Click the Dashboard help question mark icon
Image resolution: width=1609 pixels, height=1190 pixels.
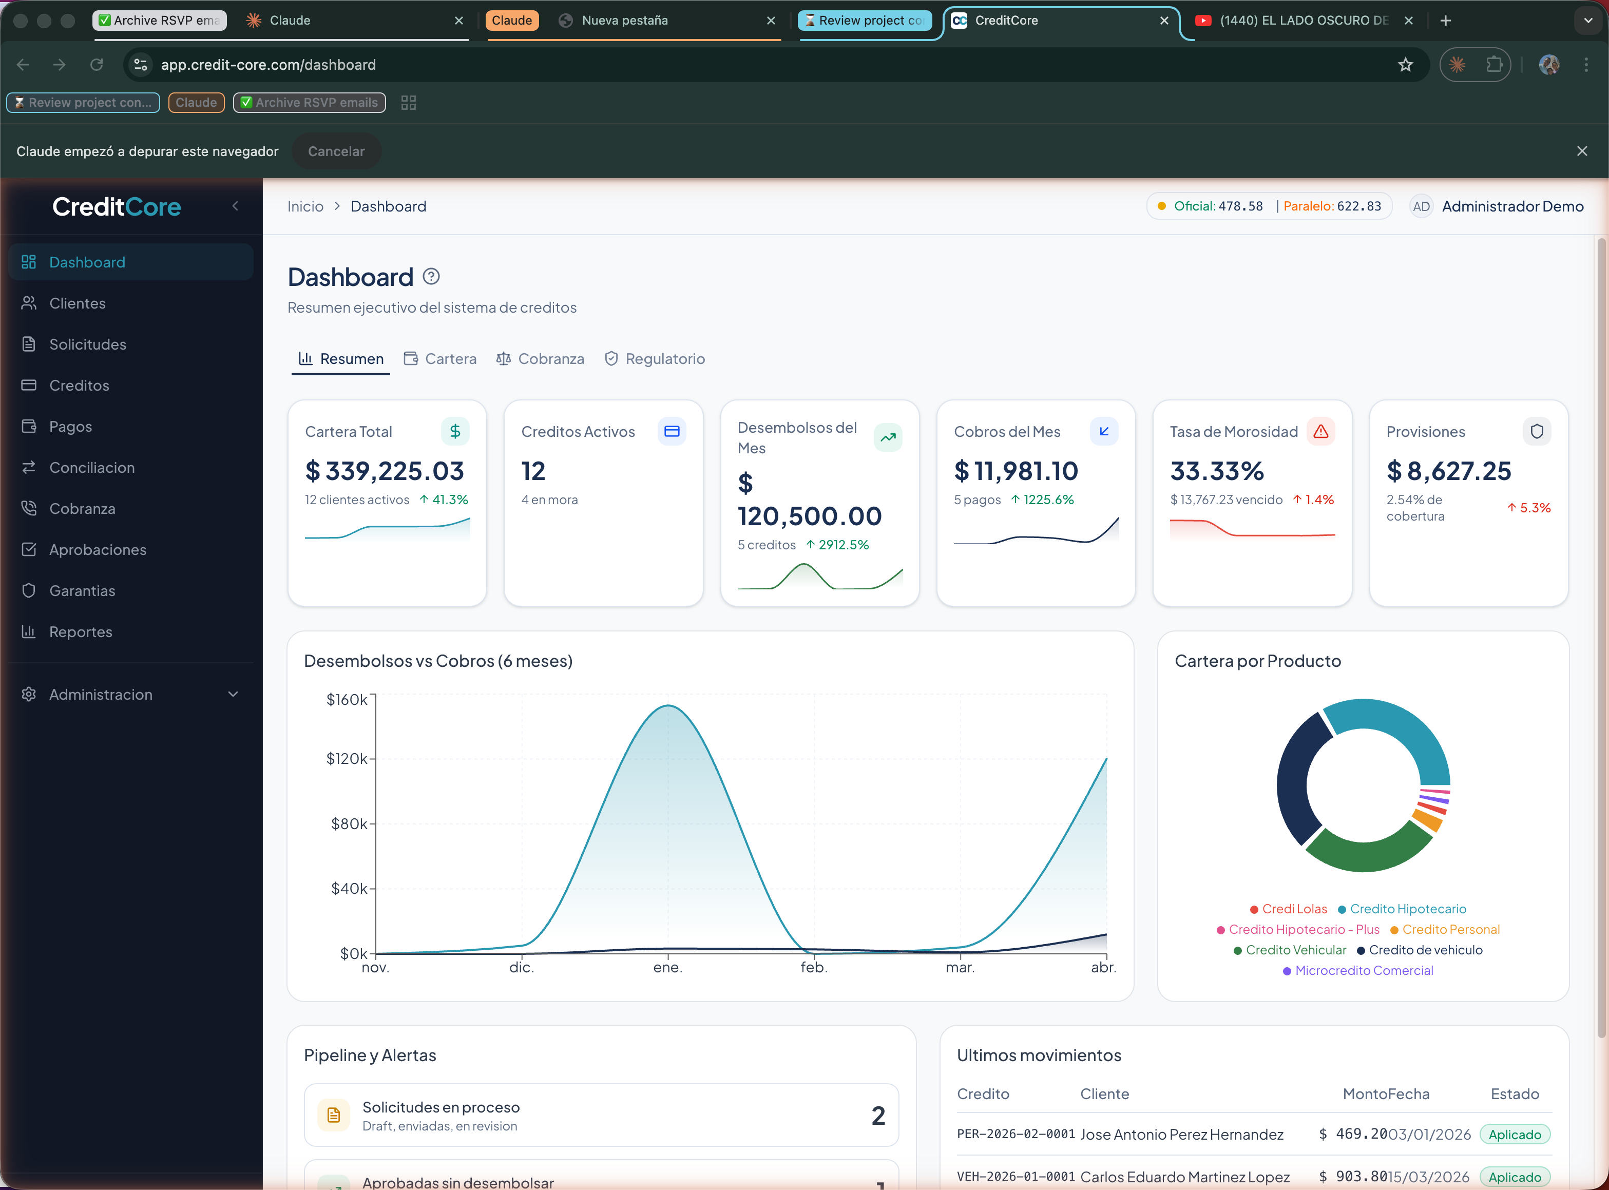431,276
